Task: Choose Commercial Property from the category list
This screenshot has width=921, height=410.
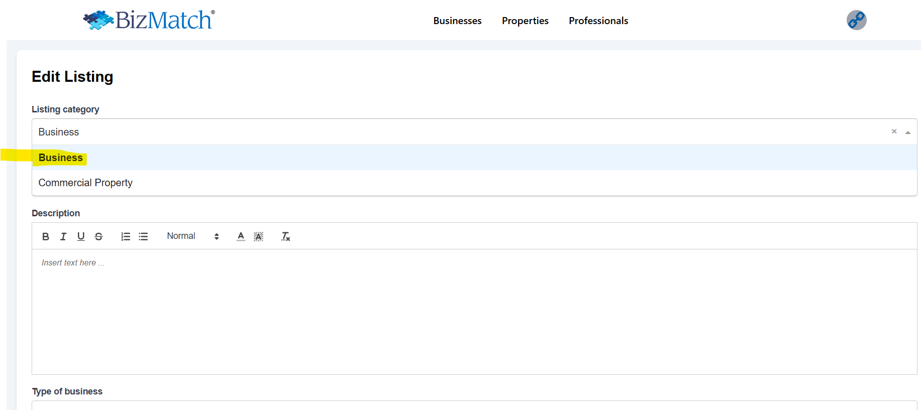Action: pyautogui.click(x=85, y=183)
